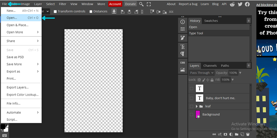Expand the leaf folder layer
277x138 pixels.
click(x=197, y=106)
